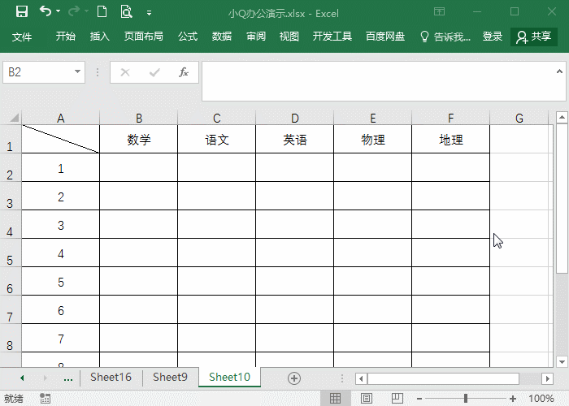Click the Insert Function fx icon
The height and width of the screenshot is (406, 569).
tap(184, 72)
